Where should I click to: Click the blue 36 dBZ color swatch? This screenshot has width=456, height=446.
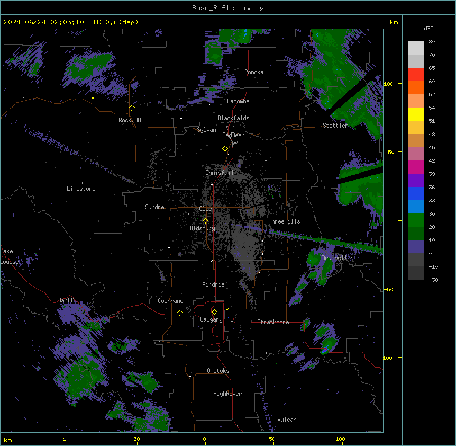(416, 193)
